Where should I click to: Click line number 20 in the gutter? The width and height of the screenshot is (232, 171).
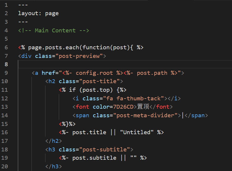click(x=6, y=167)
